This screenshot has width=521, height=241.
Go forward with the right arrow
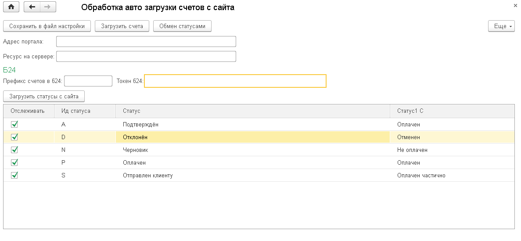[x=48, y=7]
